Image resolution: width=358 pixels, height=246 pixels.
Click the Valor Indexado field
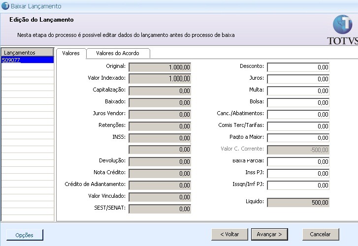(x=160, y=79)
